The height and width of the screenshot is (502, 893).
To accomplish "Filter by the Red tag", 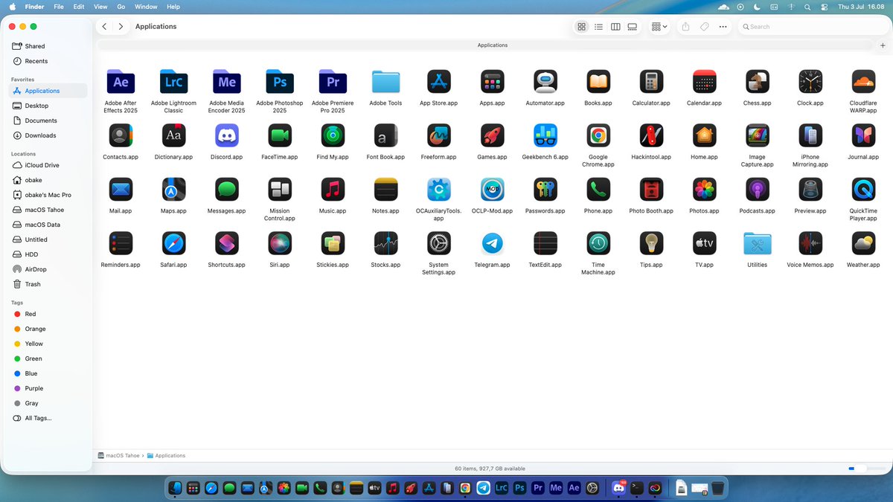I will pyautogui.click(x=48, y=314).
